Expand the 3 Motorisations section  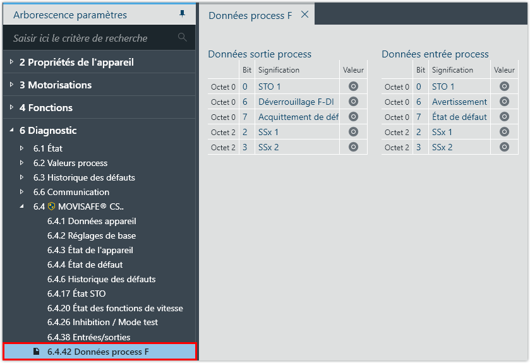tap(11, 85)
